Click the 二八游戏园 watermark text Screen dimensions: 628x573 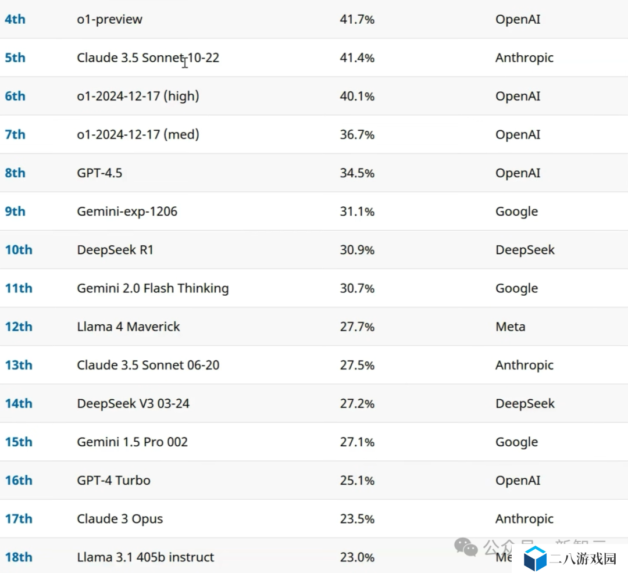tap(583, 560)
